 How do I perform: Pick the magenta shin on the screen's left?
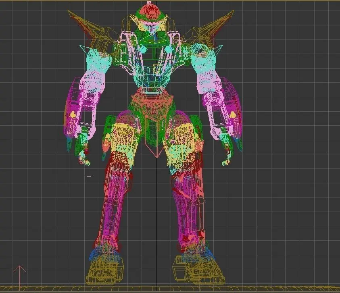coord(112,206)
